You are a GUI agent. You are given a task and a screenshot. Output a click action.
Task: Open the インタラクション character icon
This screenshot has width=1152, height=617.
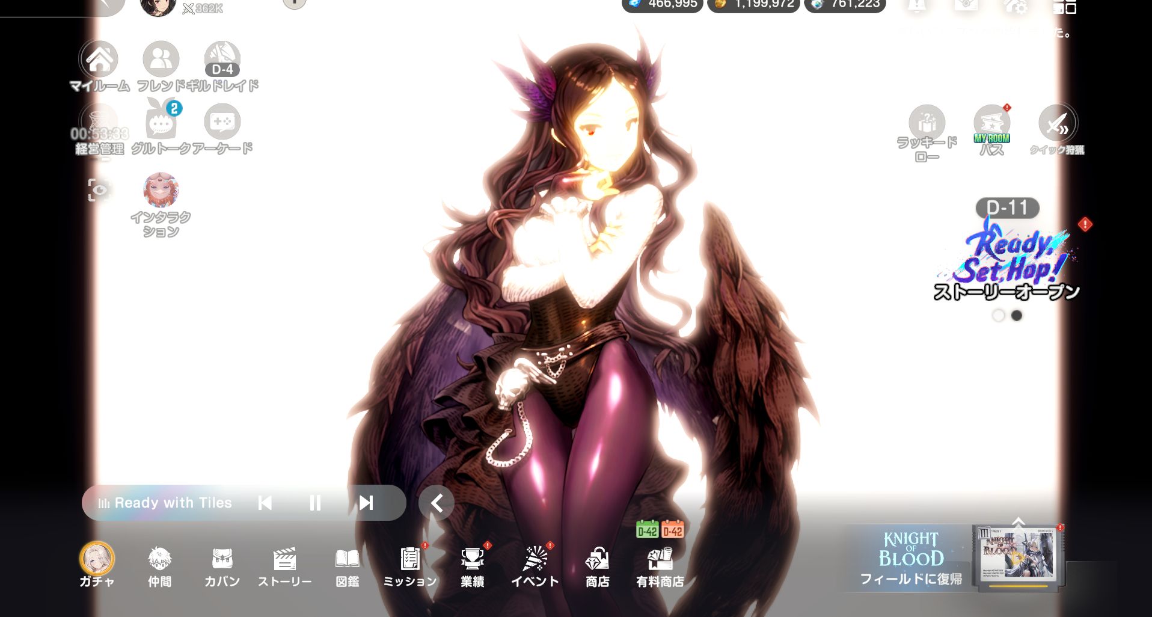tap(161, 191)
